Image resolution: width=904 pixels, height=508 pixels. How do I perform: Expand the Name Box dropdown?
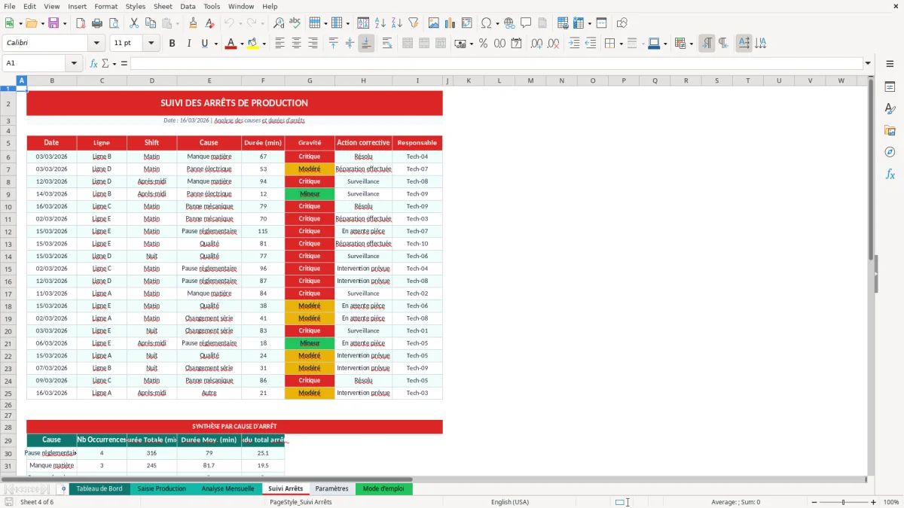[74, 63]
